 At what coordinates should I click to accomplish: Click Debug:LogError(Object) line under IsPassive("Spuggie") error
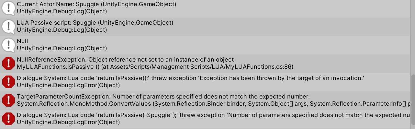click(x=68, y=122)
